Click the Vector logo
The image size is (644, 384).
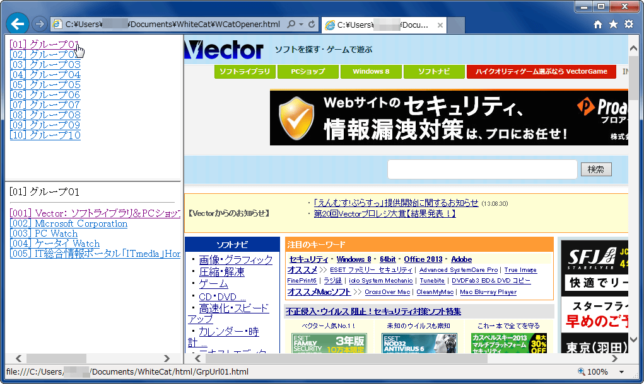pyautogui.click(x=224, y=50)
